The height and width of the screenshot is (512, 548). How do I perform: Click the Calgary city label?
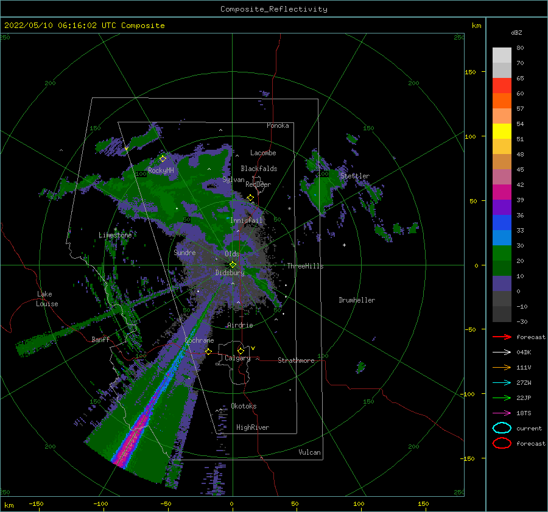[237, 358]
